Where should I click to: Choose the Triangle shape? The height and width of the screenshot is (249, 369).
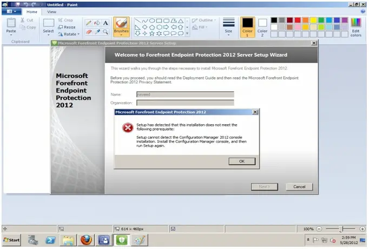(x=181, y=21)
